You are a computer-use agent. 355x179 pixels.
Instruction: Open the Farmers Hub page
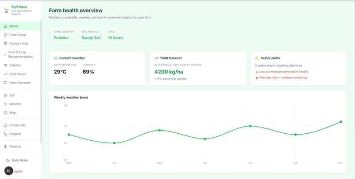point(20,44)
